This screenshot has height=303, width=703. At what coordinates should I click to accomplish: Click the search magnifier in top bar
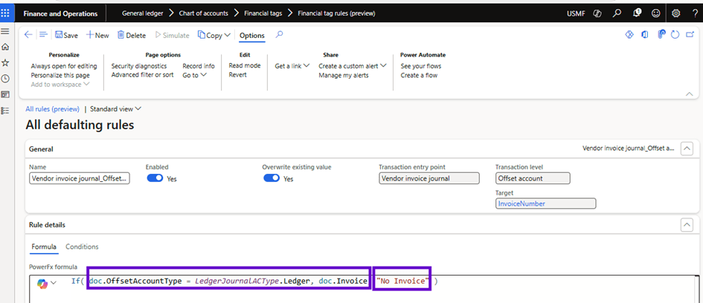[x=617, y=13]
